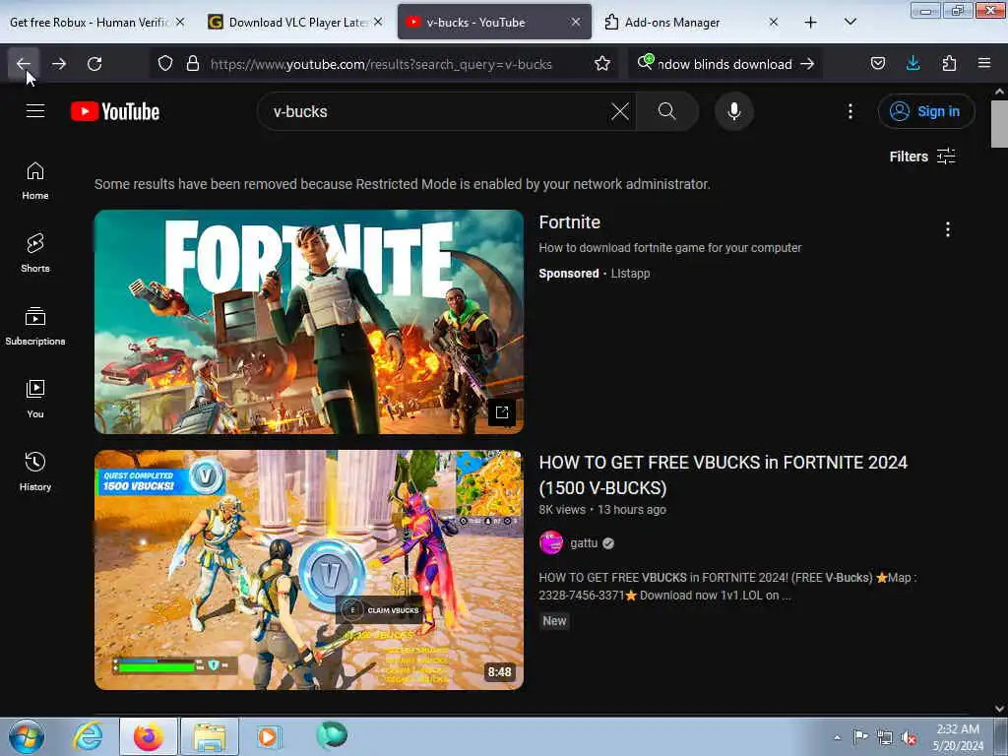Submit browser search with the arrow button
The image size is (1008, 756).
point(807,64)
